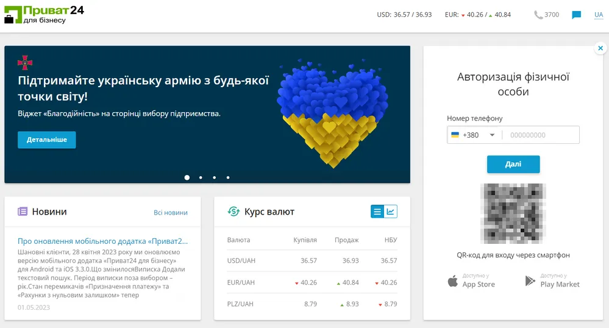Open the Play Market download link
The image size is (609, 328).
[x=552, y=280]
